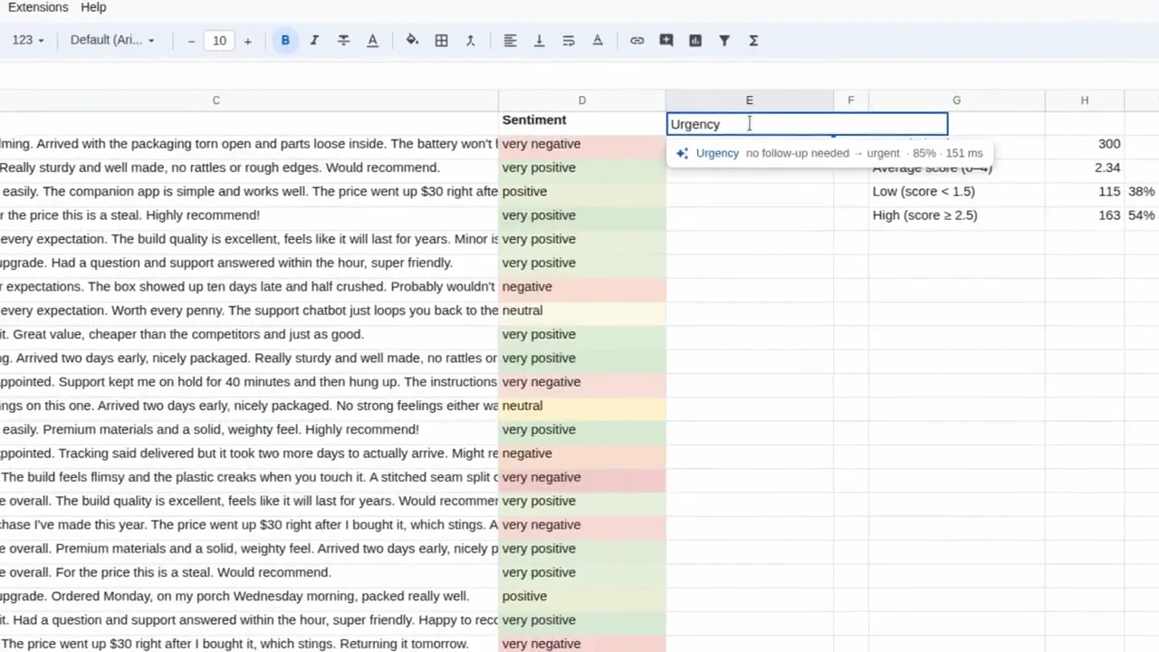
Task: Select 'negative' cell for ten days late review
Action: click(581, 286)
